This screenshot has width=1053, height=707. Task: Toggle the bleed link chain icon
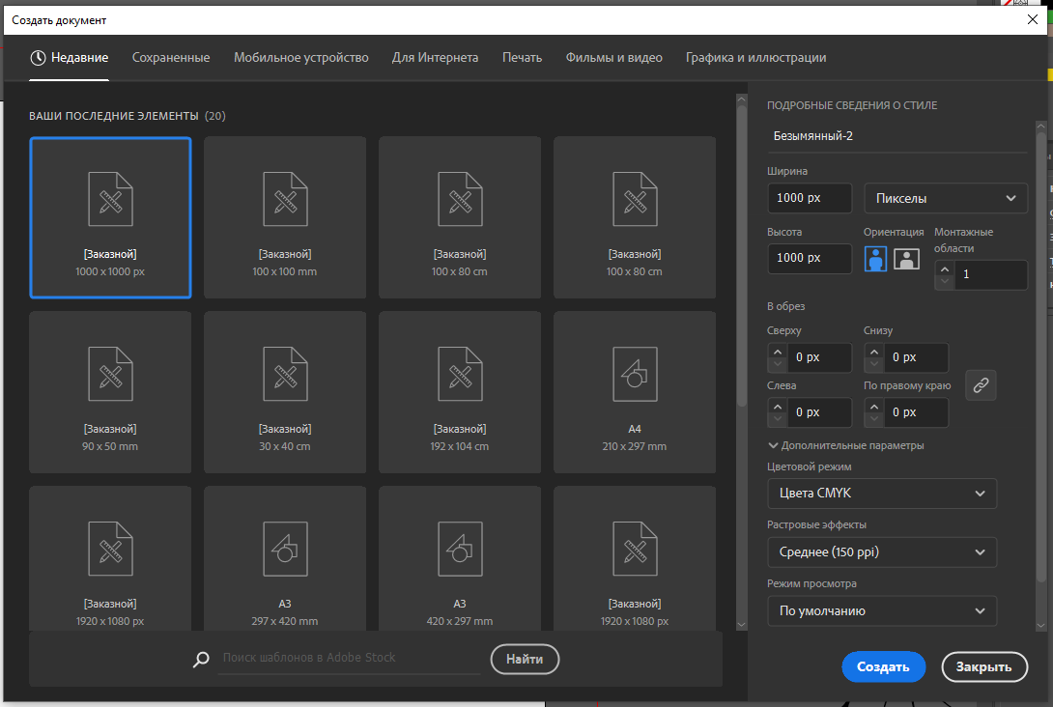tap(981, 385)
